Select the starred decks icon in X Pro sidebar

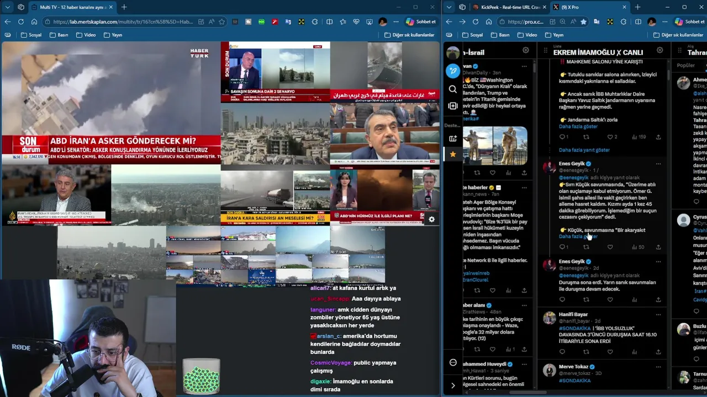(453, 154)
